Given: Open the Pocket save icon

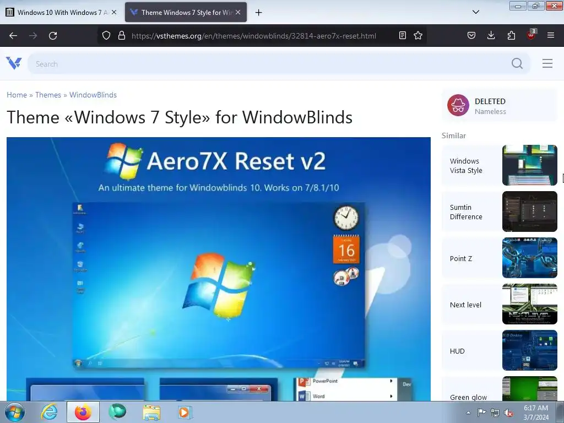Looking at the screenshot, I should tap(471, 35).
